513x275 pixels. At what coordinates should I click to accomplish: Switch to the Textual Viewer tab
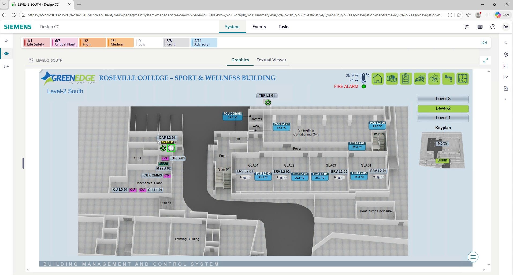coord(271,60)
